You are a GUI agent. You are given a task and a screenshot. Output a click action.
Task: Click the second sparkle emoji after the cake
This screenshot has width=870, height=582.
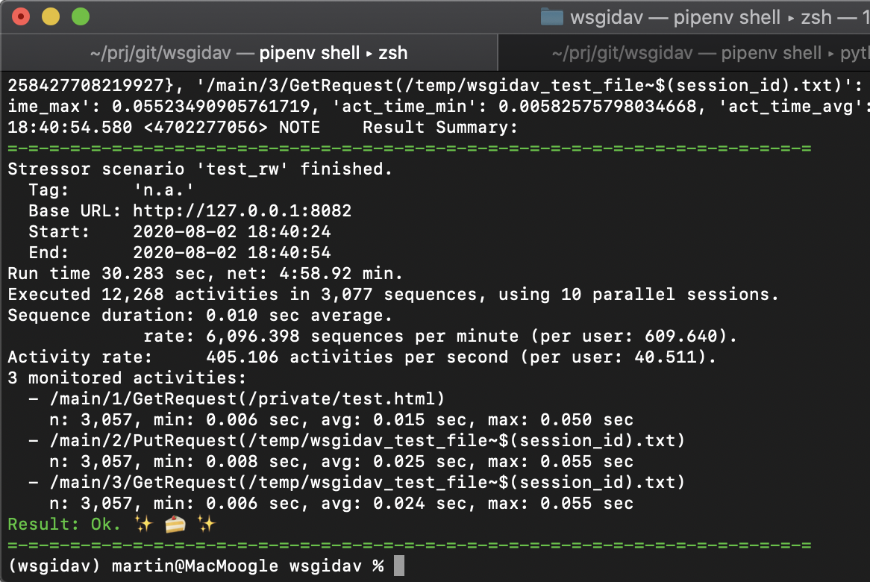(x=207, y=524)
